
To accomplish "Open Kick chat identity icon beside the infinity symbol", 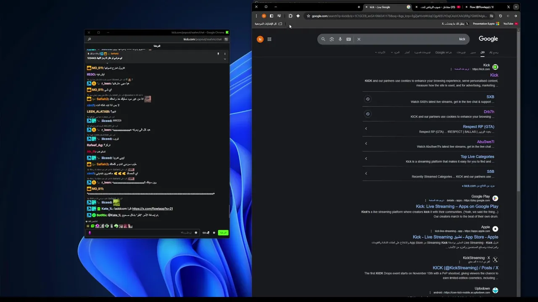I will click(x=208, y=233).
